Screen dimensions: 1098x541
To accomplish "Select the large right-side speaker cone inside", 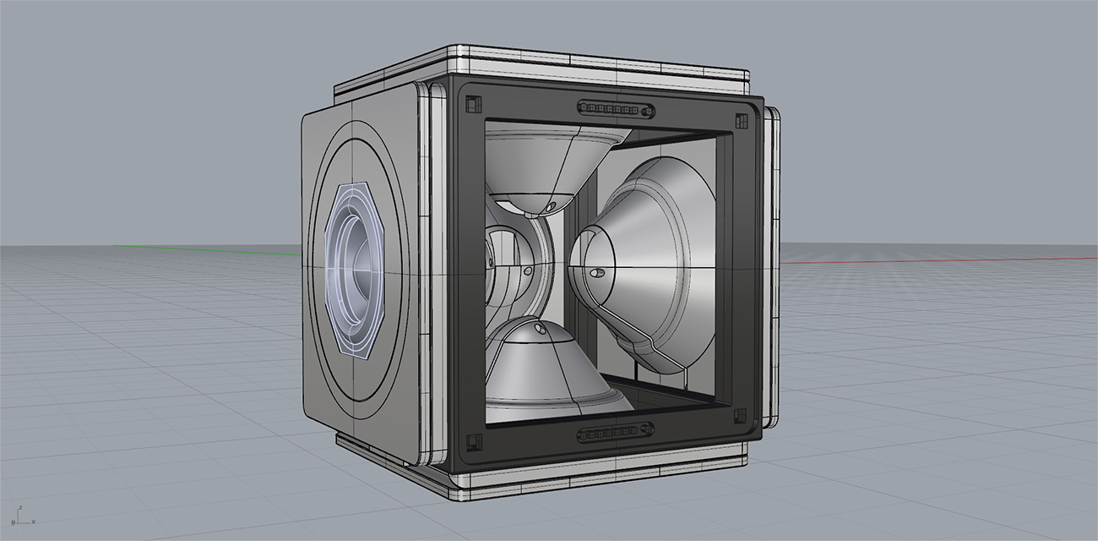I will point(642,264).
